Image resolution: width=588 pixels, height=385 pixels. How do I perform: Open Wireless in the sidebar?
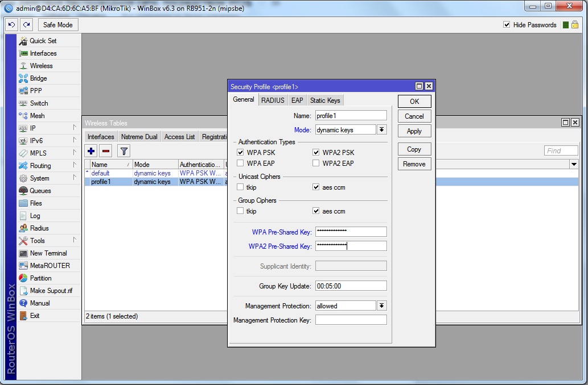point(41,66)
